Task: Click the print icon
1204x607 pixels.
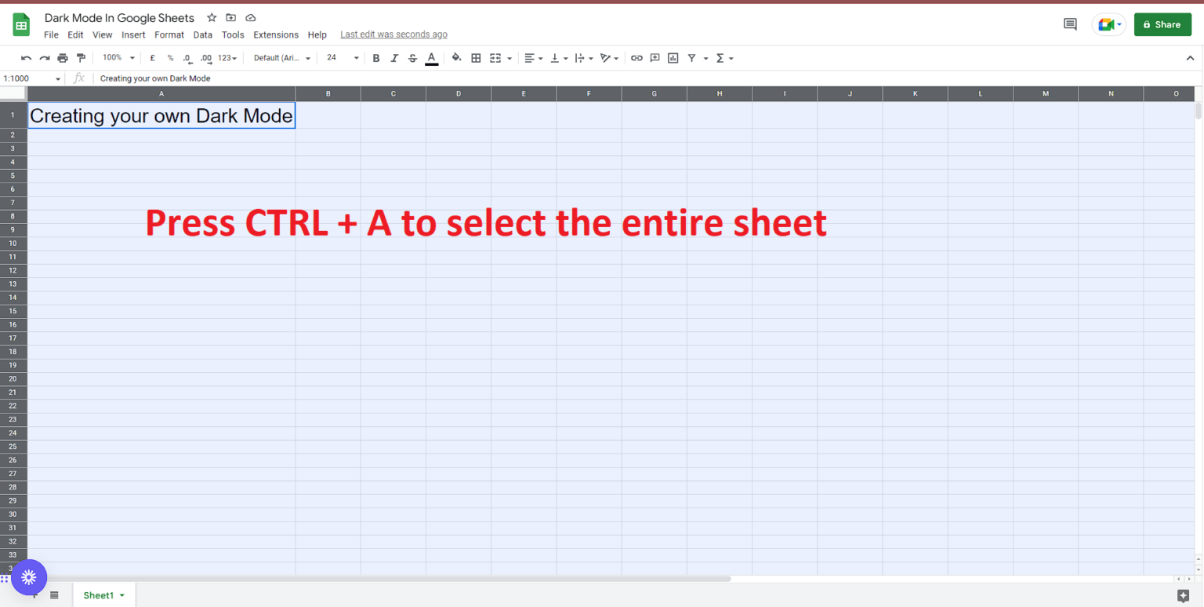Action: [x=63, y=58]
